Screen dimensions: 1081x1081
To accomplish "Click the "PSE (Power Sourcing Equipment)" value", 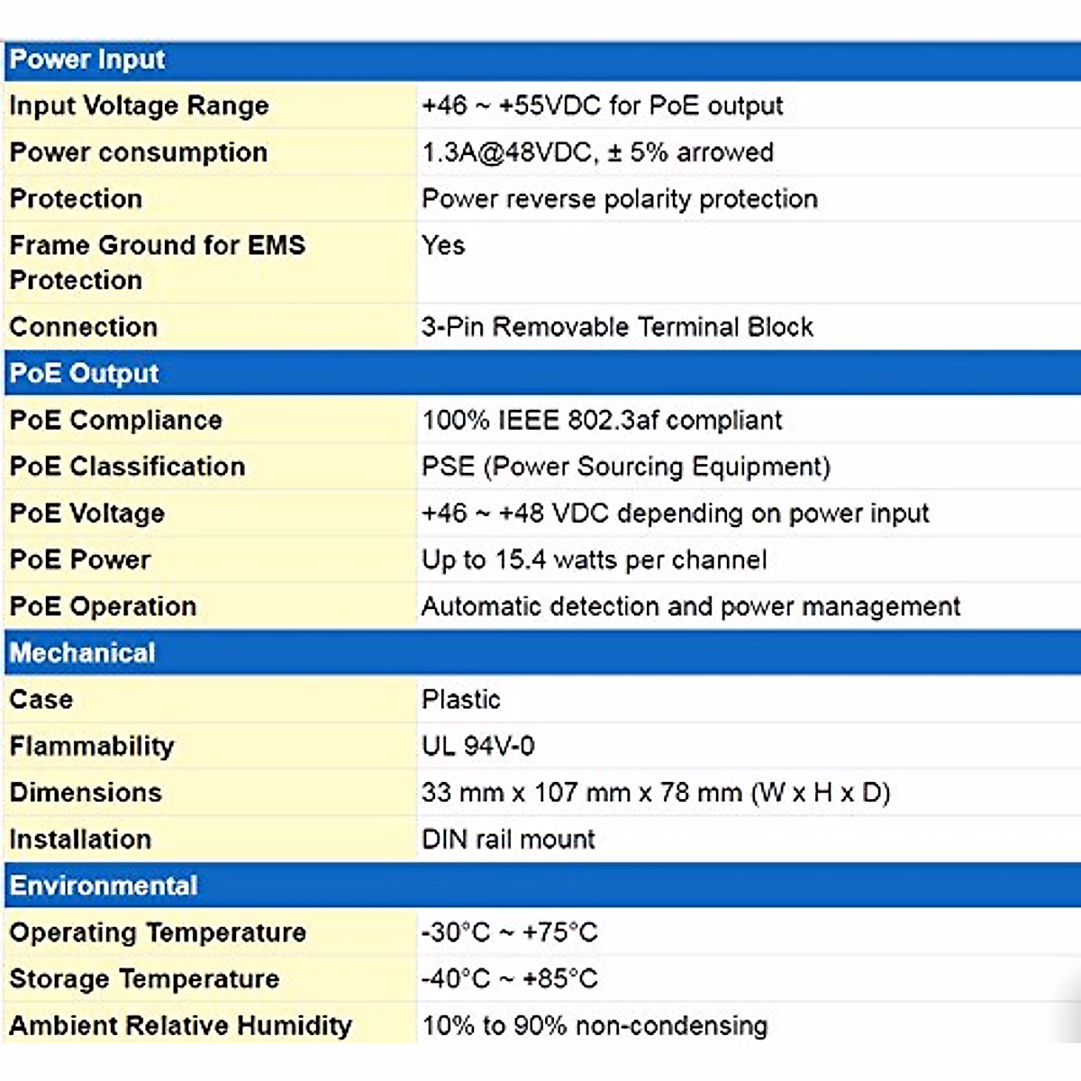I will [626, 467].
